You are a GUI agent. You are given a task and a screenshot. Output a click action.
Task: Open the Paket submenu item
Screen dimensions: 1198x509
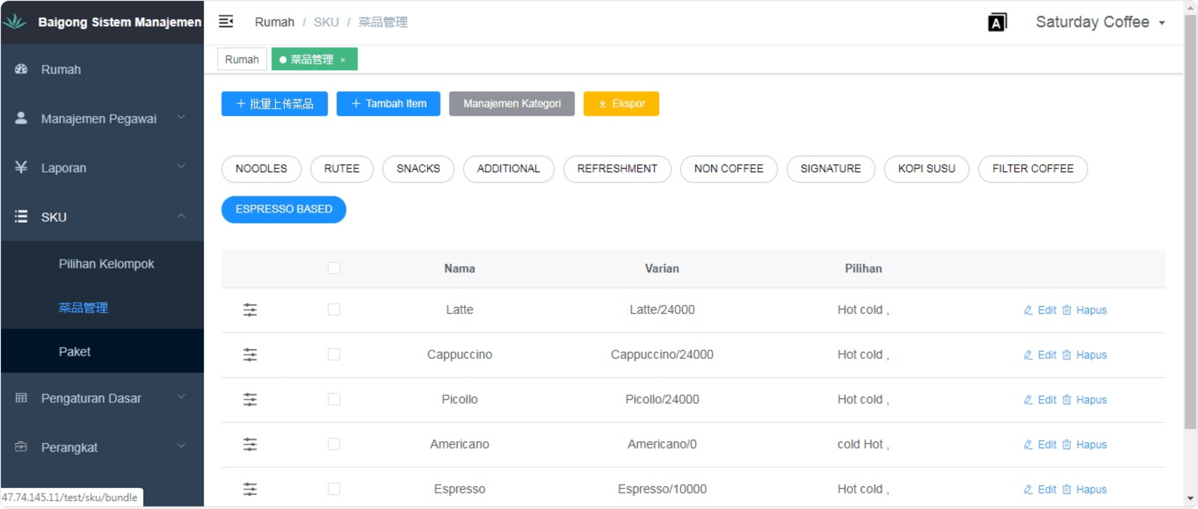pos(74,351)
